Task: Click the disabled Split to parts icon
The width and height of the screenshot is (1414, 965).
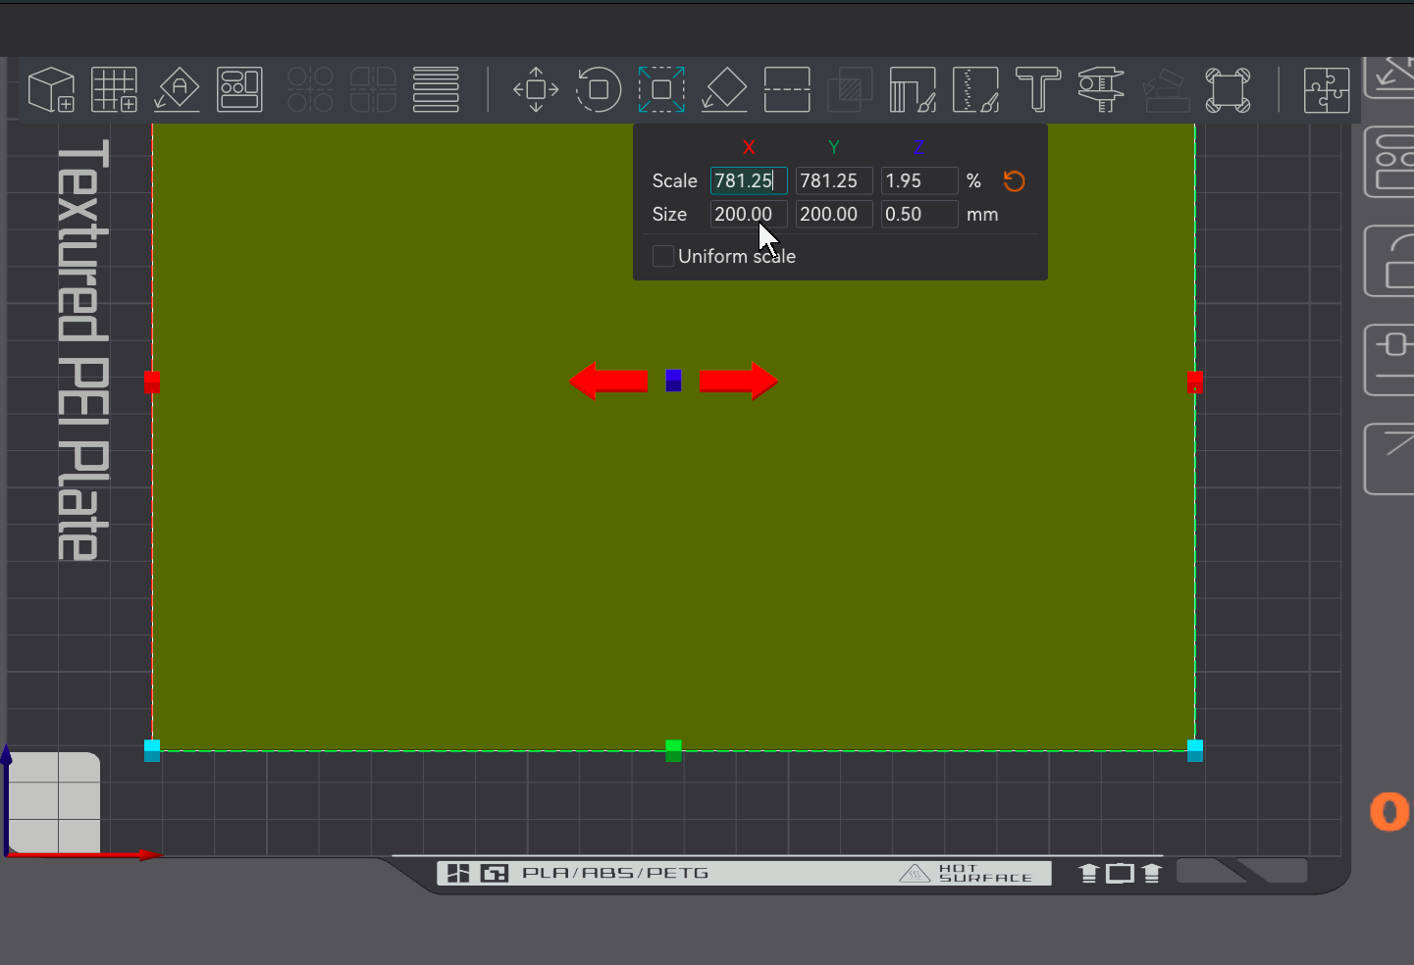Action: tap(373, 89)
